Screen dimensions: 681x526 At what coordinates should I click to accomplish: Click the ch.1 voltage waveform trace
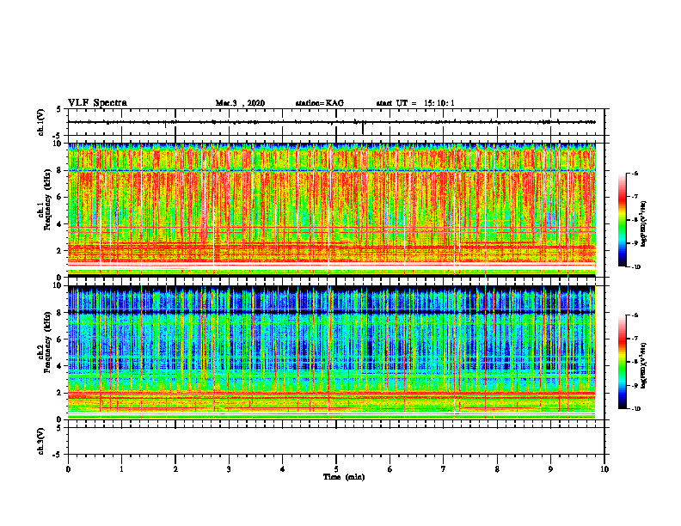tap(331, 122)
